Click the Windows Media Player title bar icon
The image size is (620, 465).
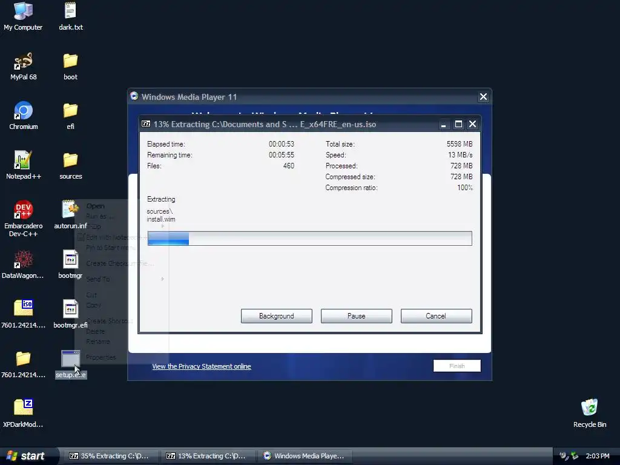pyautogui.click(x=134, y=96)
